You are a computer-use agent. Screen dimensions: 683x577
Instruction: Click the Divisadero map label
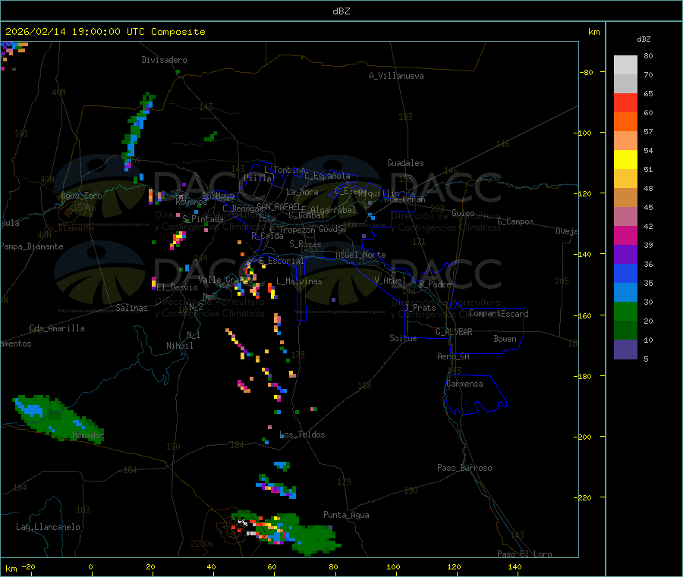click(164, 60)
